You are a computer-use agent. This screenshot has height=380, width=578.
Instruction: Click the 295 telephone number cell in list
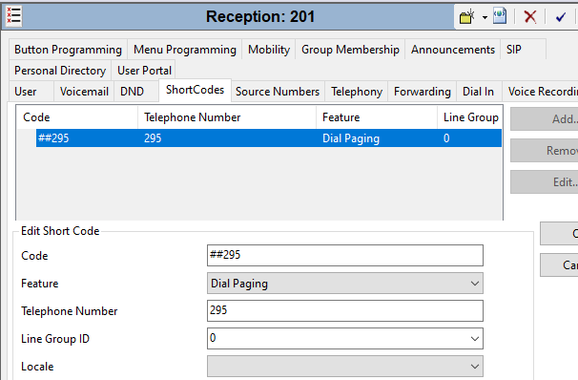coord(153,138)
